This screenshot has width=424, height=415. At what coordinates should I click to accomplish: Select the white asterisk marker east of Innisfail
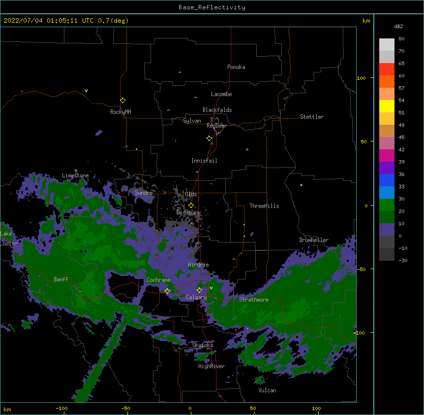[x=247, y=149]
